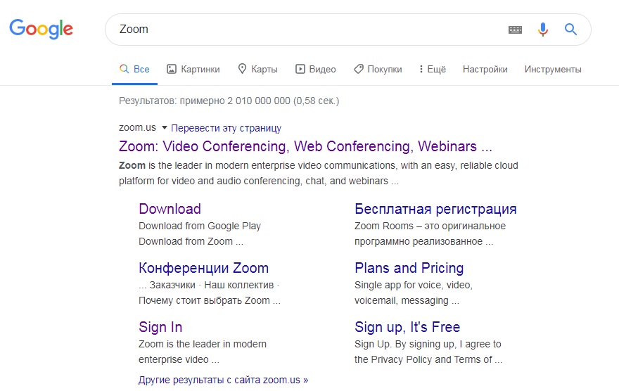Screen dimensions: 619x391
Task: Click the blue search magnifier button
Action: point(570,30)
